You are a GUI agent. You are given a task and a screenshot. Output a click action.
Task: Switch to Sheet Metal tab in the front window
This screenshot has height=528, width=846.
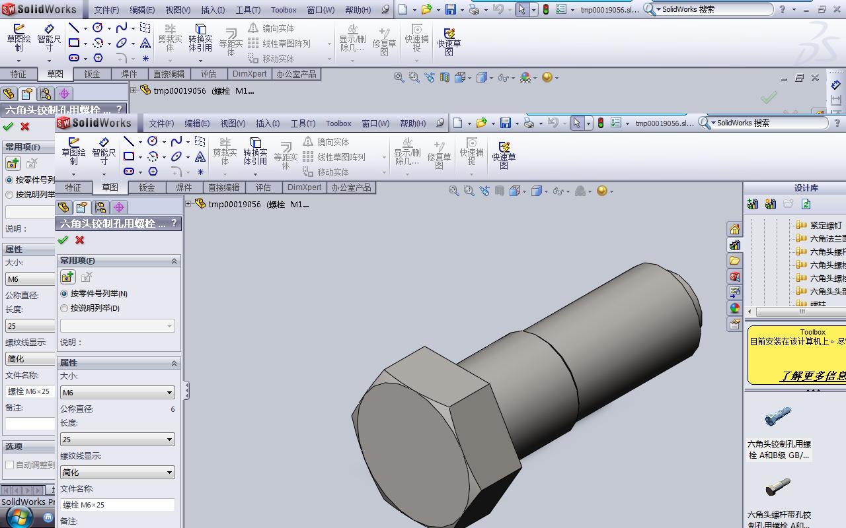point(147,187)
